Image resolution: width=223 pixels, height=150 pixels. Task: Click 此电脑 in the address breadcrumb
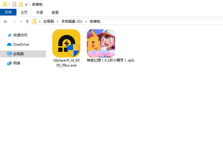point(49,21)
